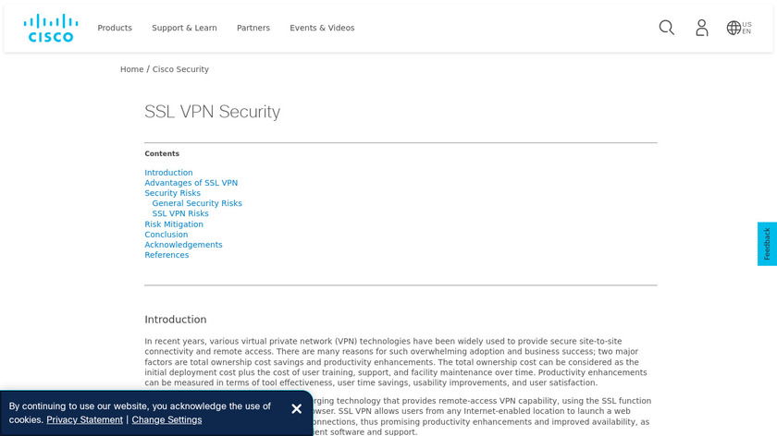The height and width of the screenshot is (436, 777).
Task: Jump to References section
Action: click(166, 255)
